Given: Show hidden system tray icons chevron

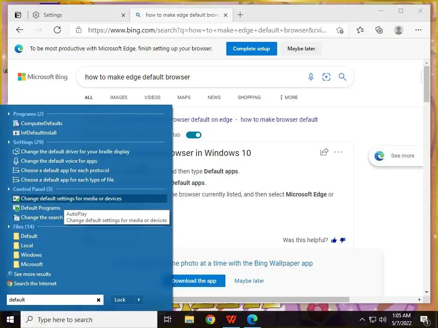Looking at the screenshot, I should click(362, 319).
